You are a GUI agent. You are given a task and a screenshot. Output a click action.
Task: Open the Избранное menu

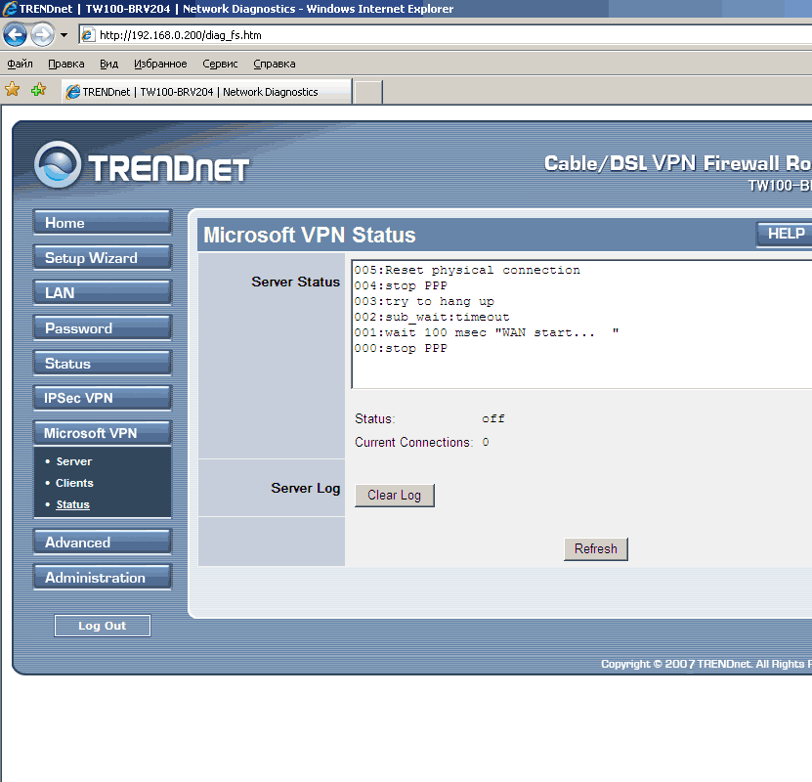pyautogui.click(x=160, y=64)
